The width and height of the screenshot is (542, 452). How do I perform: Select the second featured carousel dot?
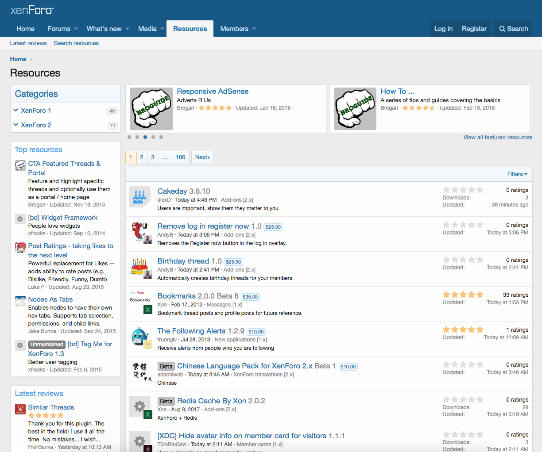click(137, 137)
